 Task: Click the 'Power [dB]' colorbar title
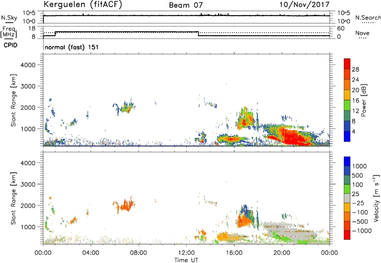[363, 100]
